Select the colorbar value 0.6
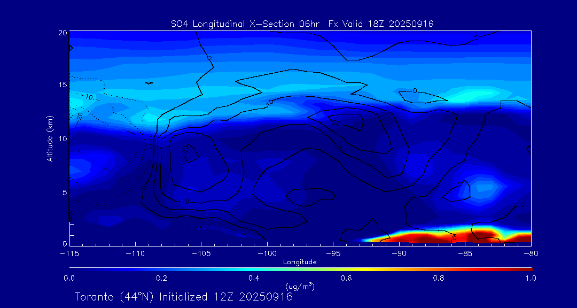Image resolution: width=577 pixels, height=308 pixels. click(x=347, y=279)
